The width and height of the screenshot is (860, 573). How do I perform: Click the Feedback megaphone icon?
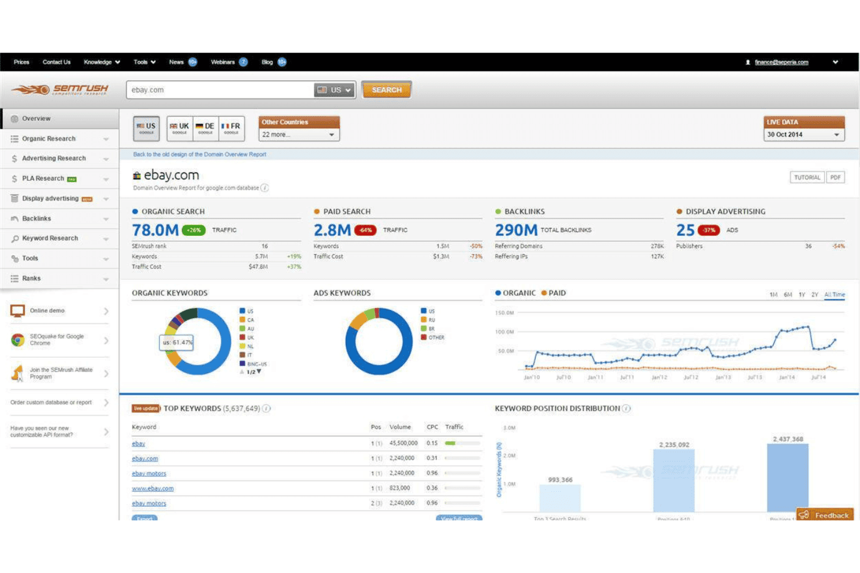804,515
